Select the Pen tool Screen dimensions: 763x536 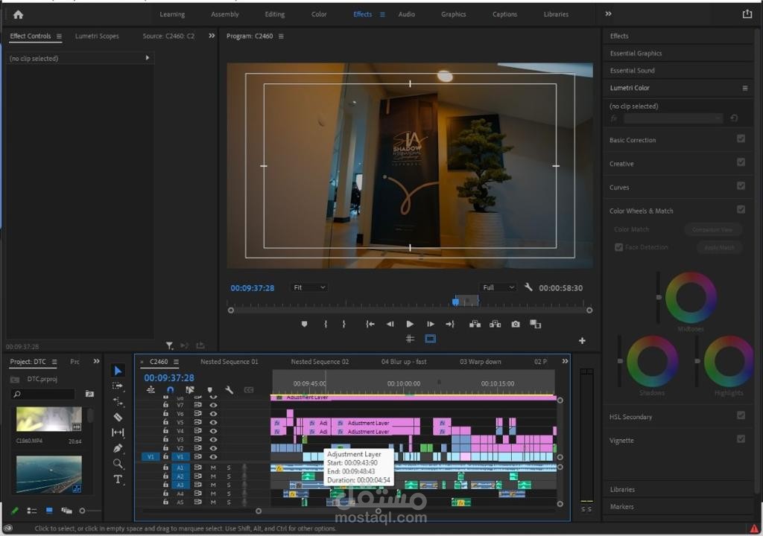click(118, 448)
